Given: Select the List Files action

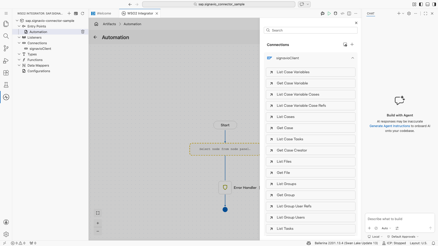Looking at the screenshot, I should [x=311, y=162].
